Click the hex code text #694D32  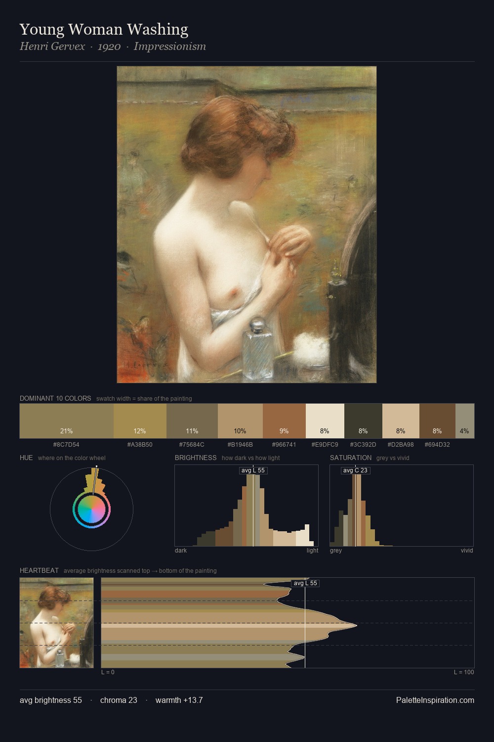pyautogui.click(x=437, y=445)
